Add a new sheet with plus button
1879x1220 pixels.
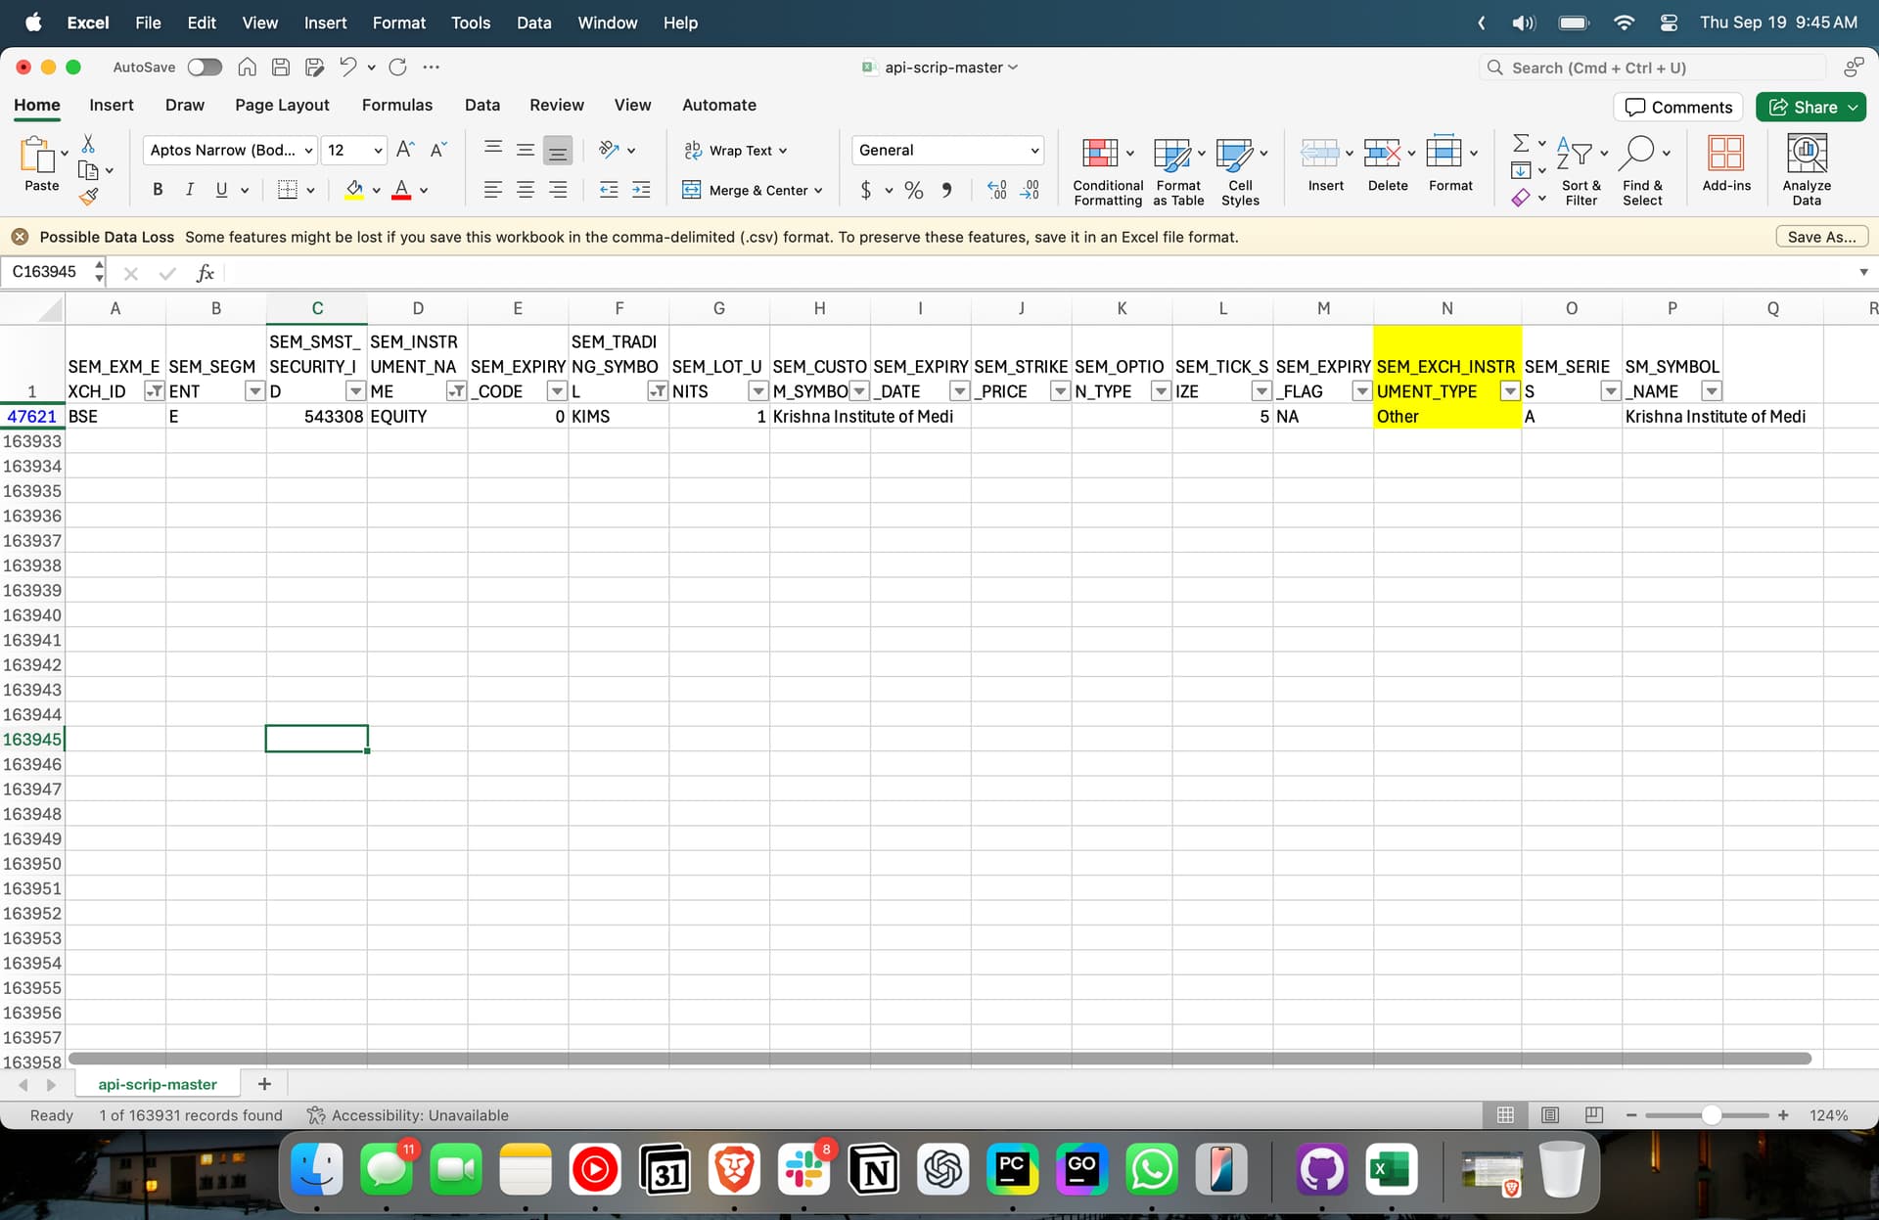pos(264,1084)
